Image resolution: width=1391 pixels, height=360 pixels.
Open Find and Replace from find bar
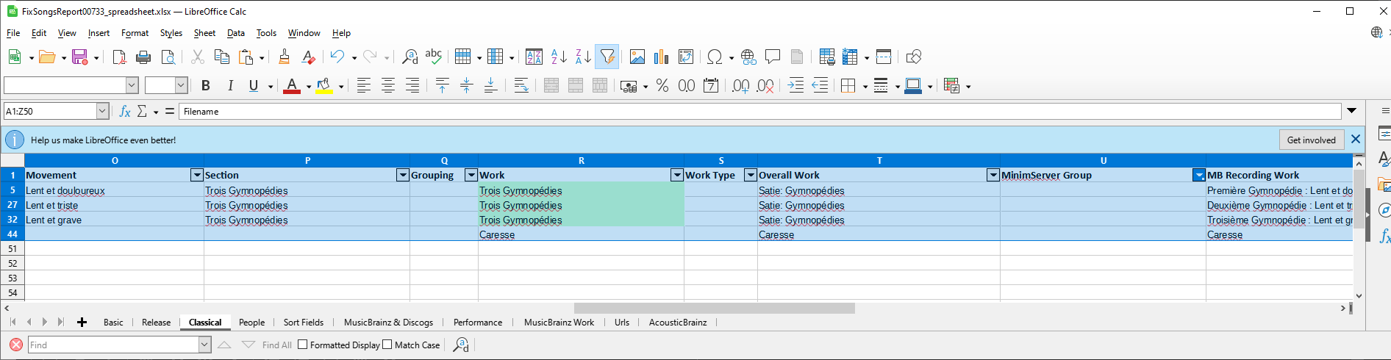coord(461,345)
